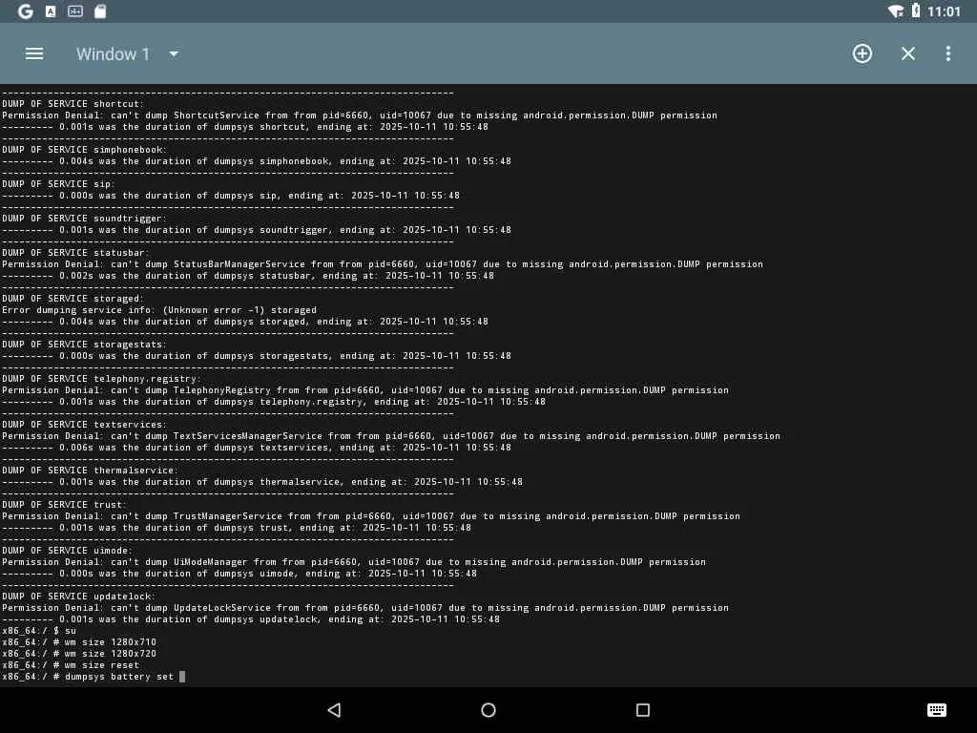Select 'DUMP OF SERVICE textservices:' line
977x733 pixels.
click(x=84, y=425)
